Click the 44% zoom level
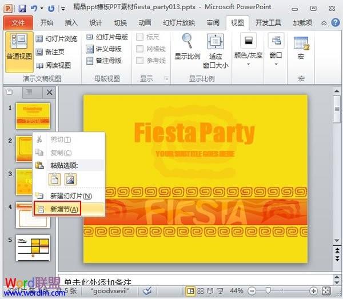The image size is (343, 299). tap(237, 291)
